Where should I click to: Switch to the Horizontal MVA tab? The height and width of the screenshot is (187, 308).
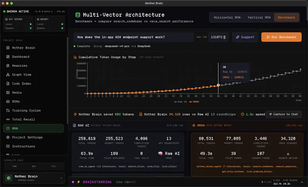point(227,17)
